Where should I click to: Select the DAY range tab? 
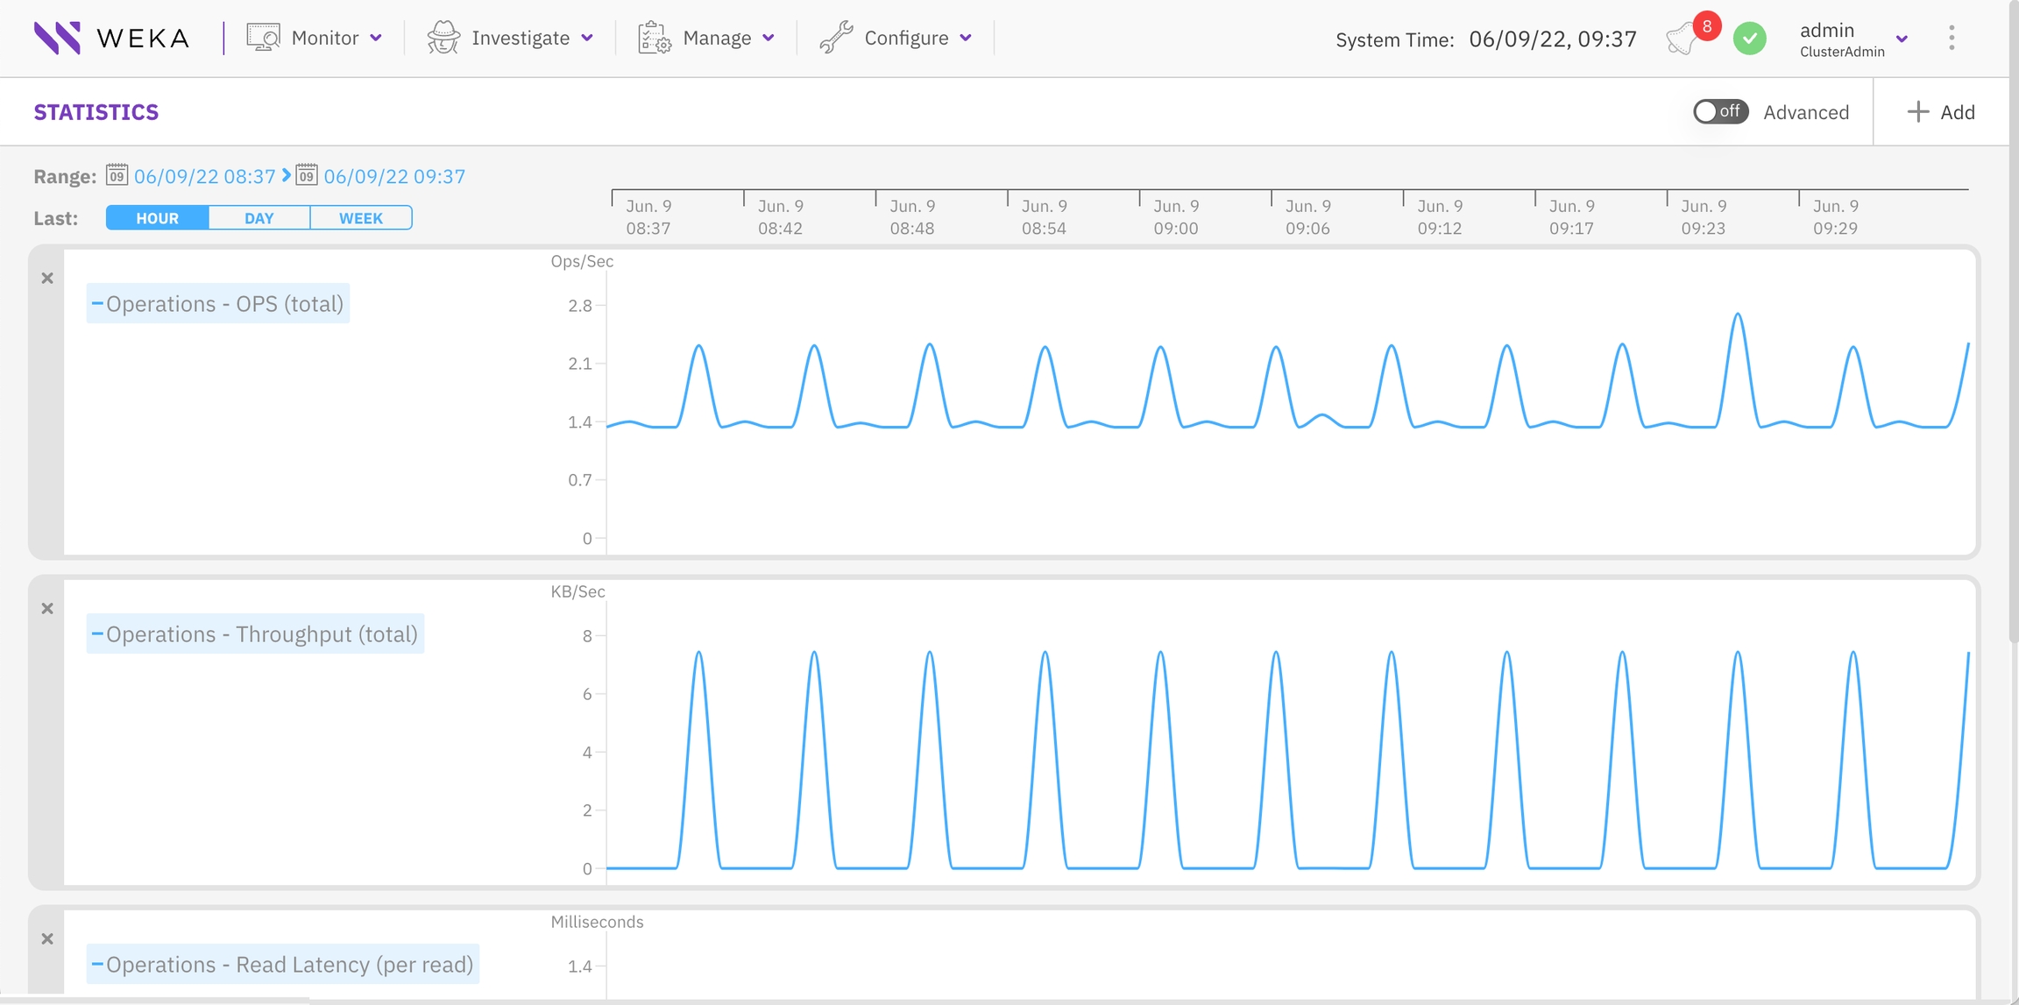tap(259, 218)
